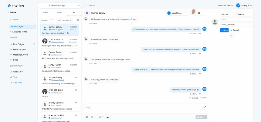Click the Sunrise Bakery chat channel icon
The image size is (261, 122).
87,13
